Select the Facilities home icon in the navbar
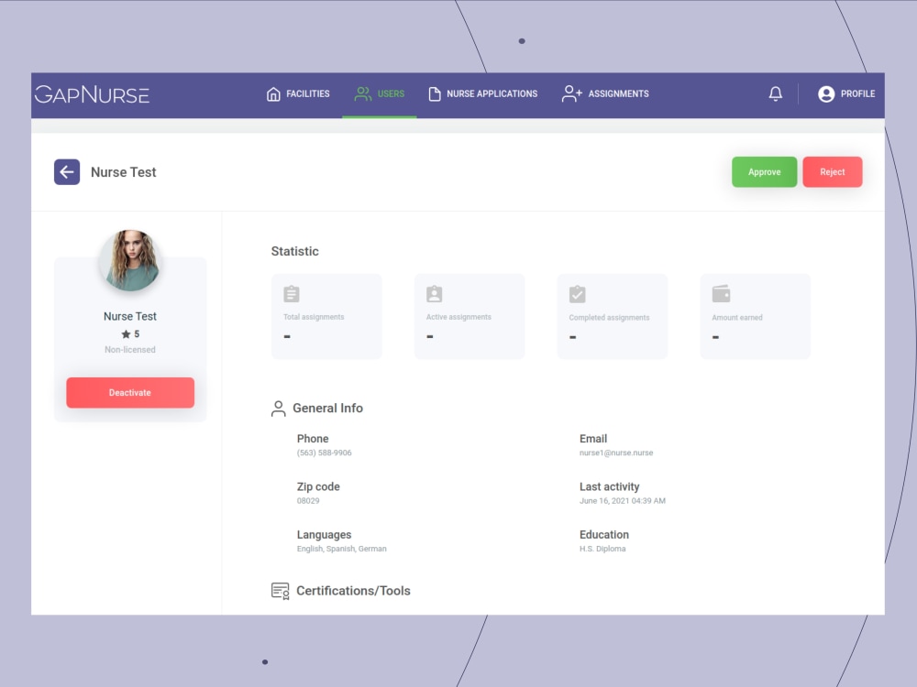This screenshot has width=917, height=687. pyautogui.click(x=272, y=93)
